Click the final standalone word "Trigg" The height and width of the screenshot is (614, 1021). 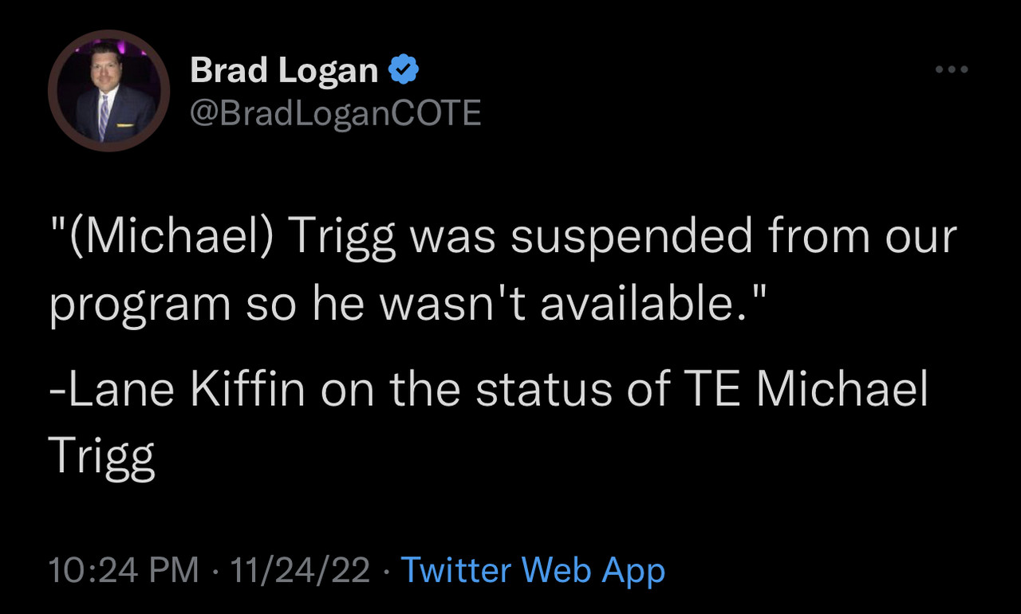(101, 456)
